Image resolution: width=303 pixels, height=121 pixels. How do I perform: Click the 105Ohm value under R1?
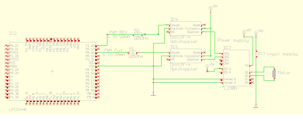[x=136, y=57]
